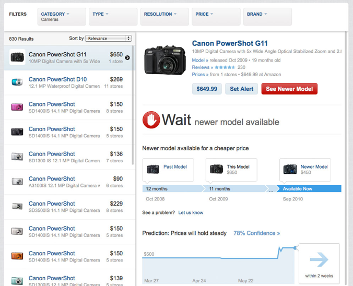Open the Type filter menu
This screenshot has width=353, height=286.
click(x=113, y=17)
